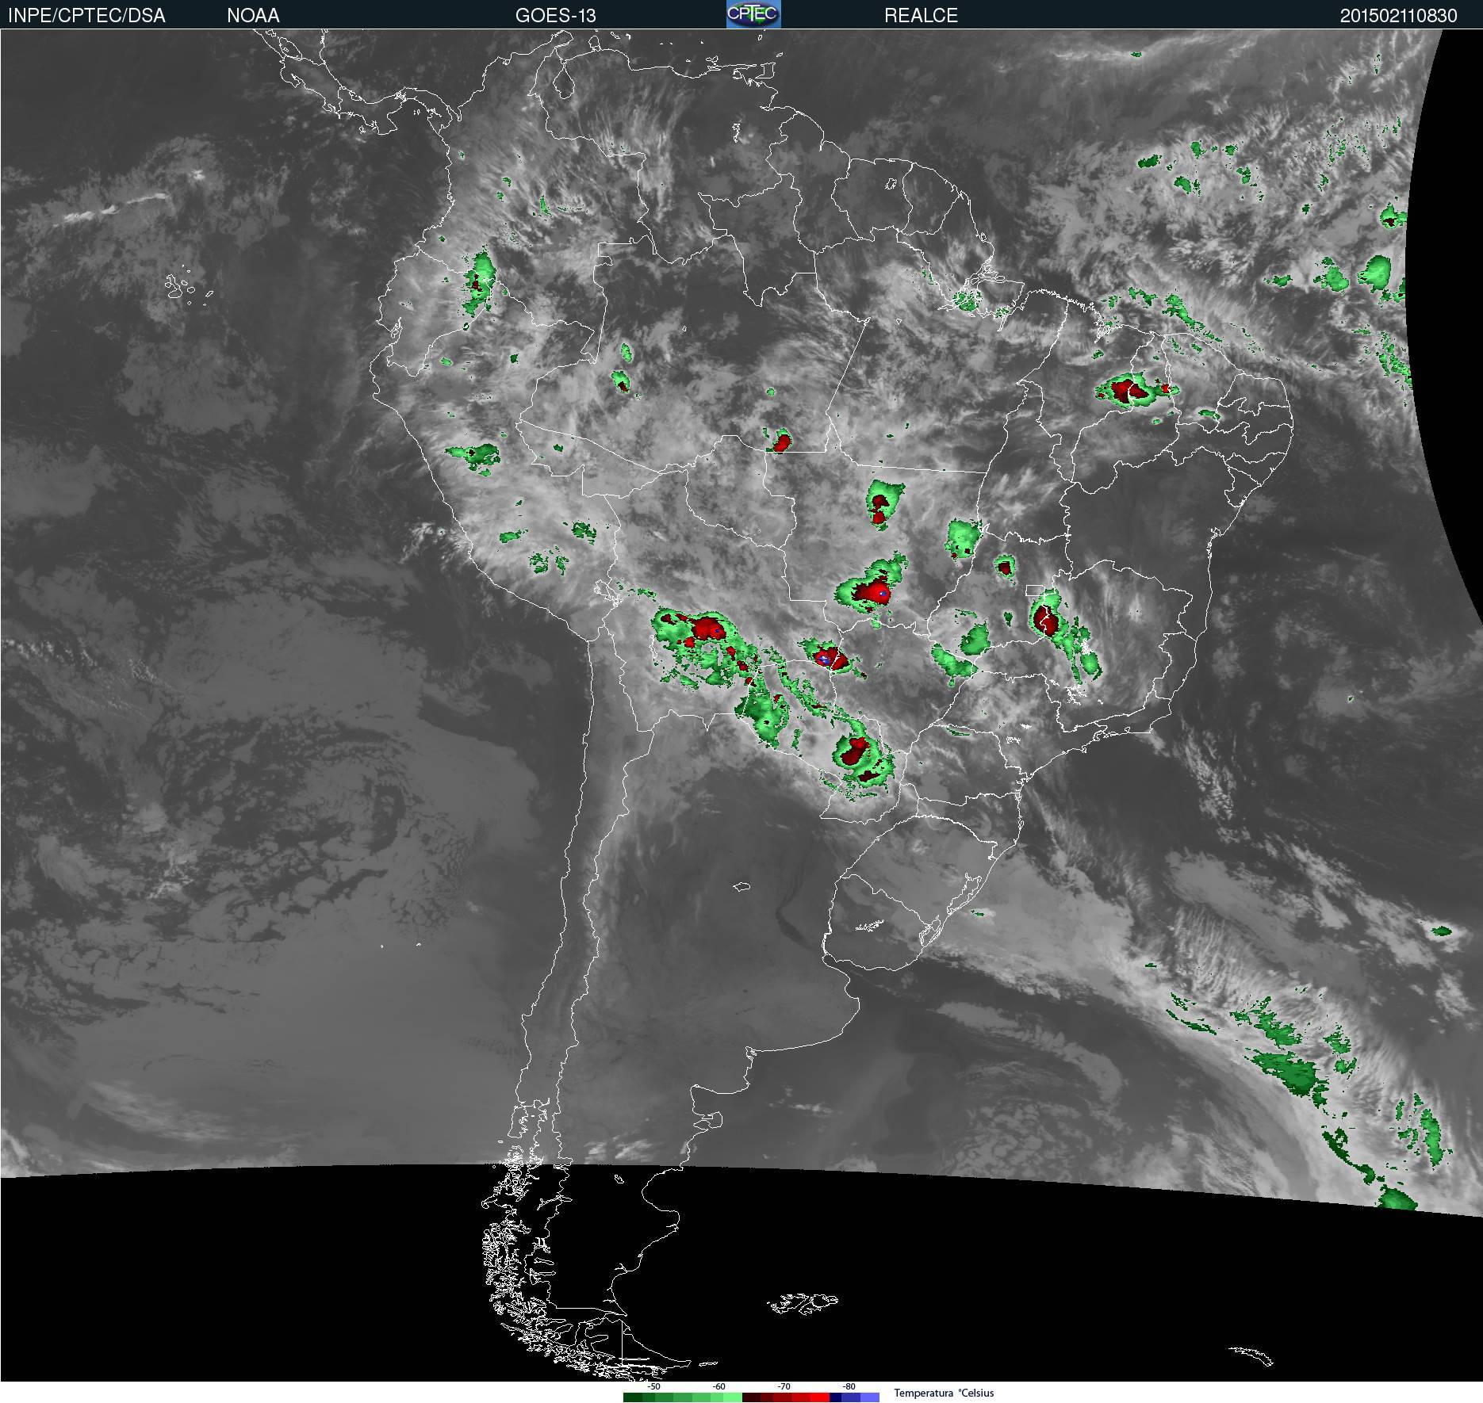The width and height of the screenshot is (1483, 1403).
Task: Click the REALCE header label
Action: (921, 15)
